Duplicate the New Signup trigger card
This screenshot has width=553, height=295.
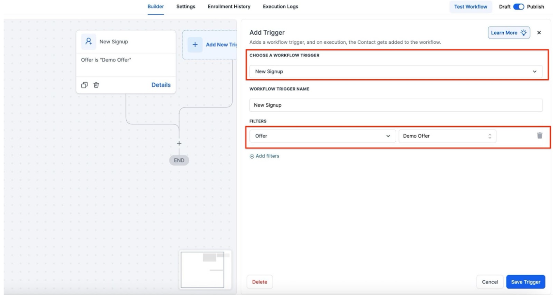[84, 85]
